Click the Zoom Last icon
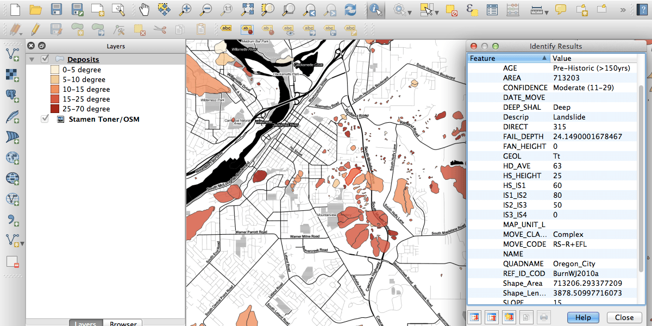The height and width of the screenshot is (326, 652). pyautogui.click(x=309, y=9)
